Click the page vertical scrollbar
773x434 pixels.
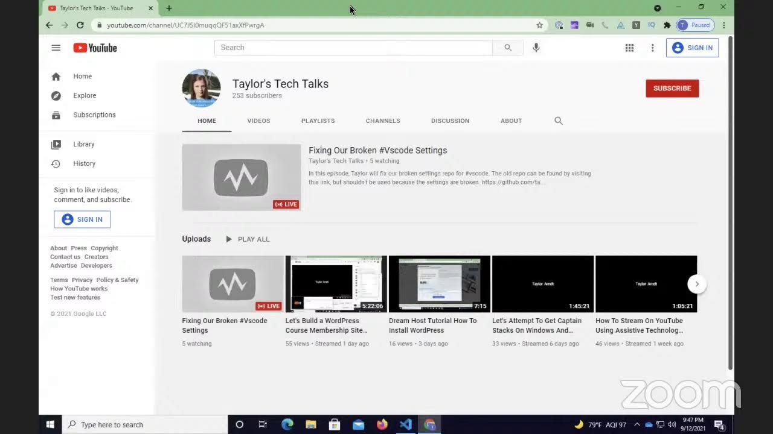pyautogui.click(x=730, y=203)
